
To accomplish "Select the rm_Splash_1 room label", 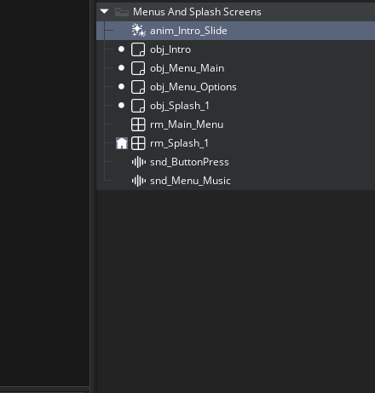I will (179, 143).
